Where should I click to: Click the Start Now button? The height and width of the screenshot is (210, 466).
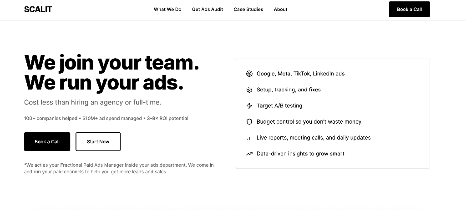[x=98, y=142]
